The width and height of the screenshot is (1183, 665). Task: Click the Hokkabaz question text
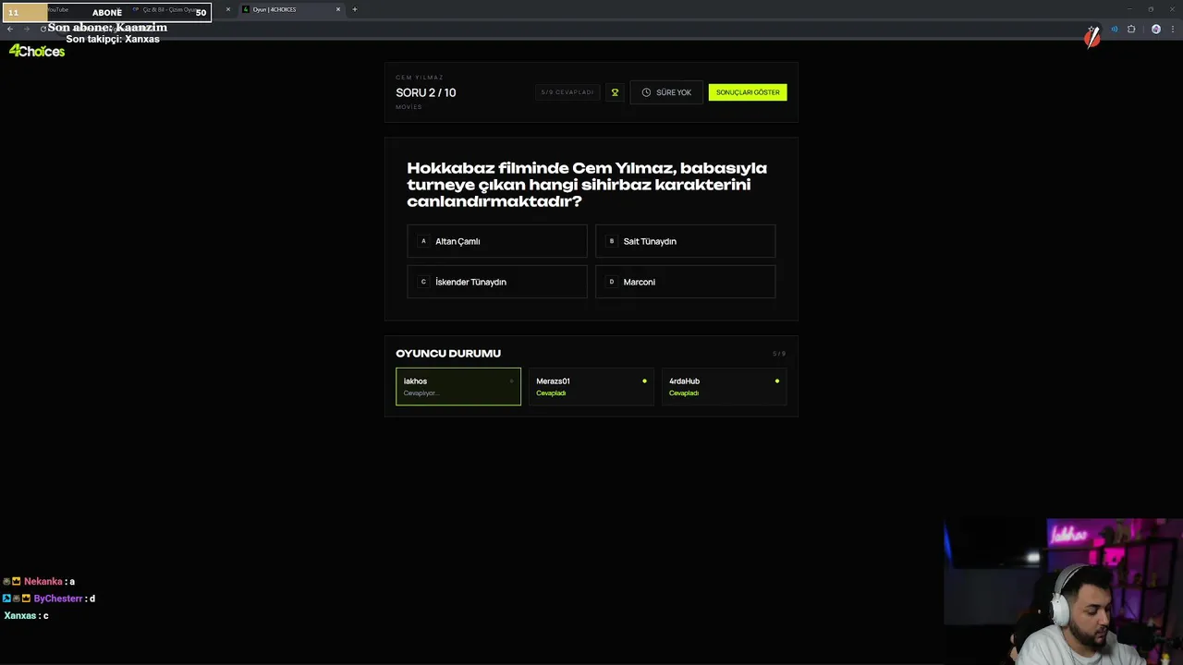coord(587,185)
